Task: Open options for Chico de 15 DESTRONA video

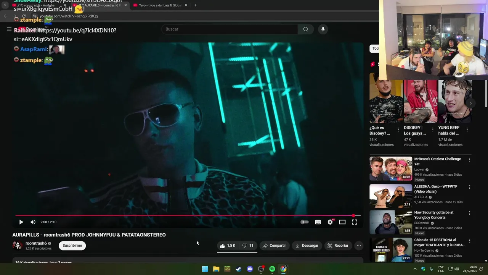Action: point(470,241)
